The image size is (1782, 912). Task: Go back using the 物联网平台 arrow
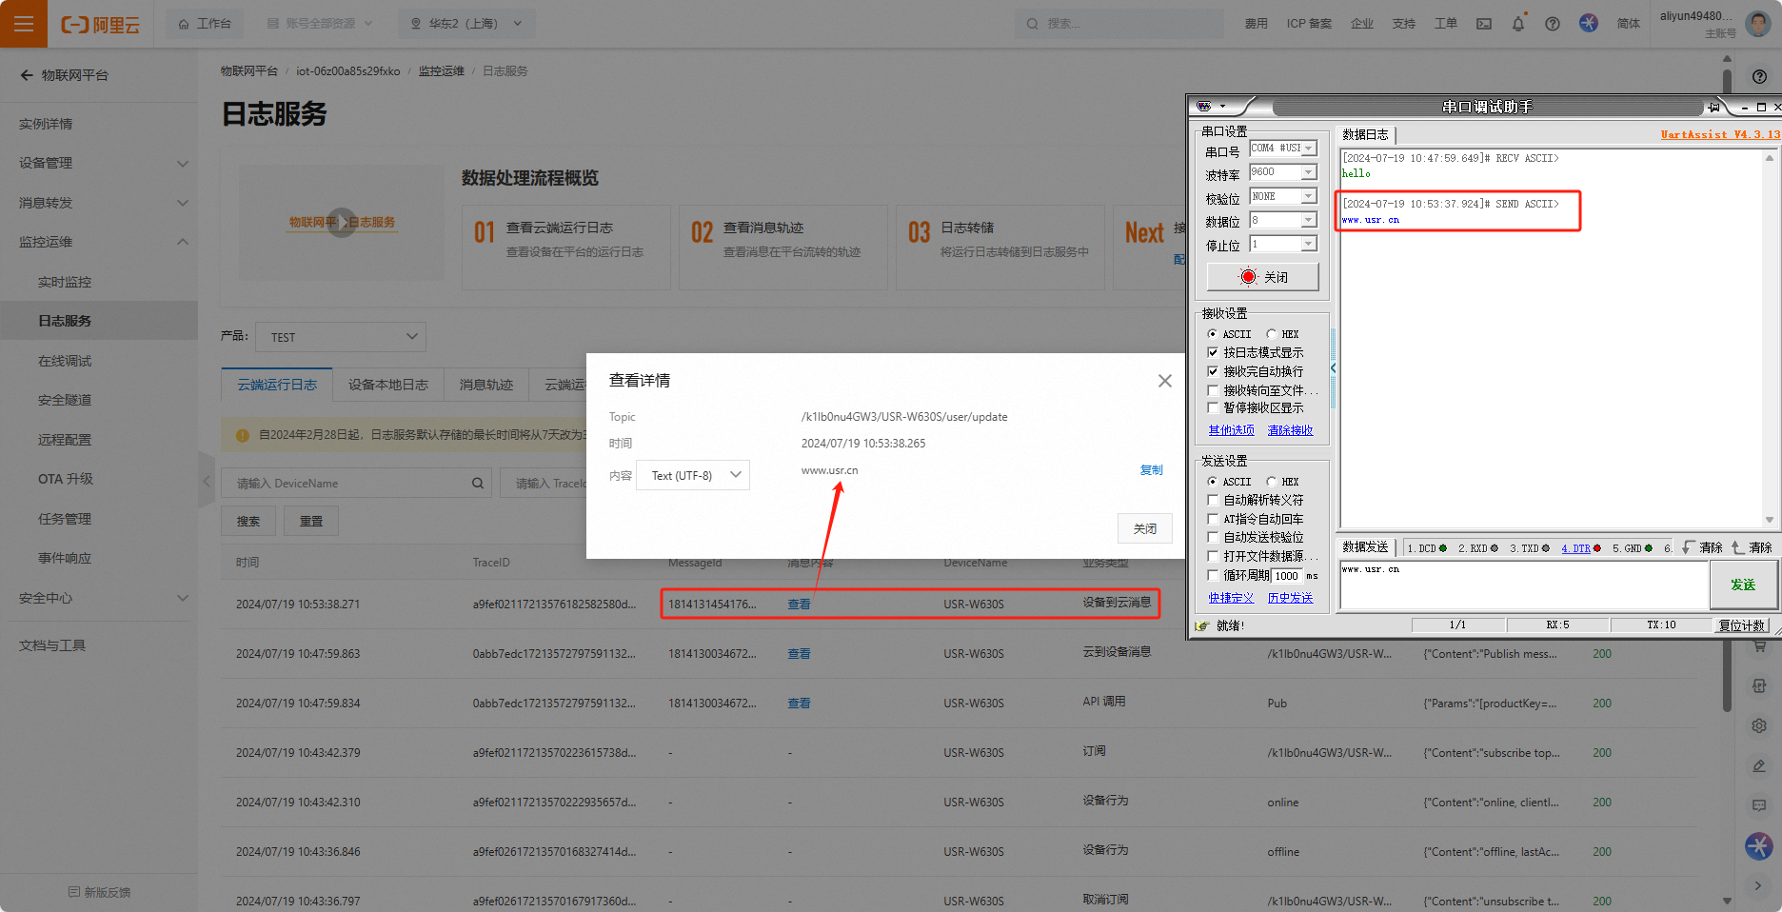click(27, 75)
